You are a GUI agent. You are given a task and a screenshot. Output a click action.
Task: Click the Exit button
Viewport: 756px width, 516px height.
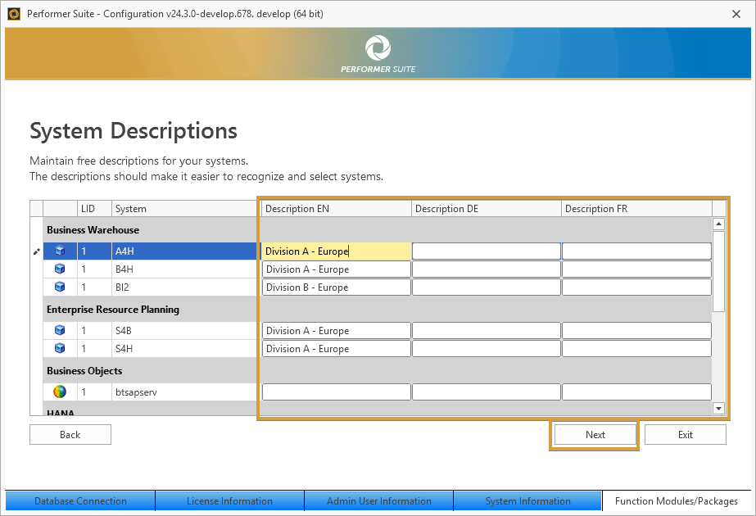[x=685, y=435]
